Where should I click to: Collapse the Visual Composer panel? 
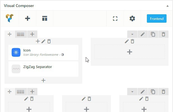tap(168, 6)
